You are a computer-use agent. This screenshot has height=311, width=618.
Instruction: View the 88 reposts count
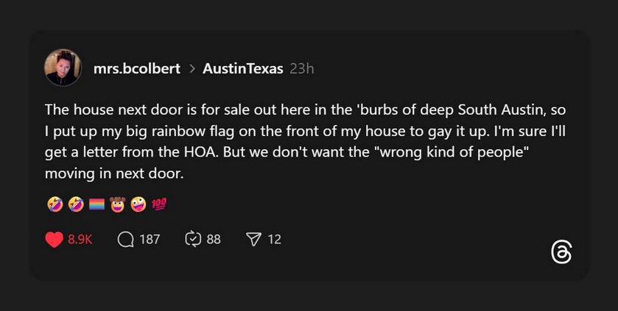[214, 239]
